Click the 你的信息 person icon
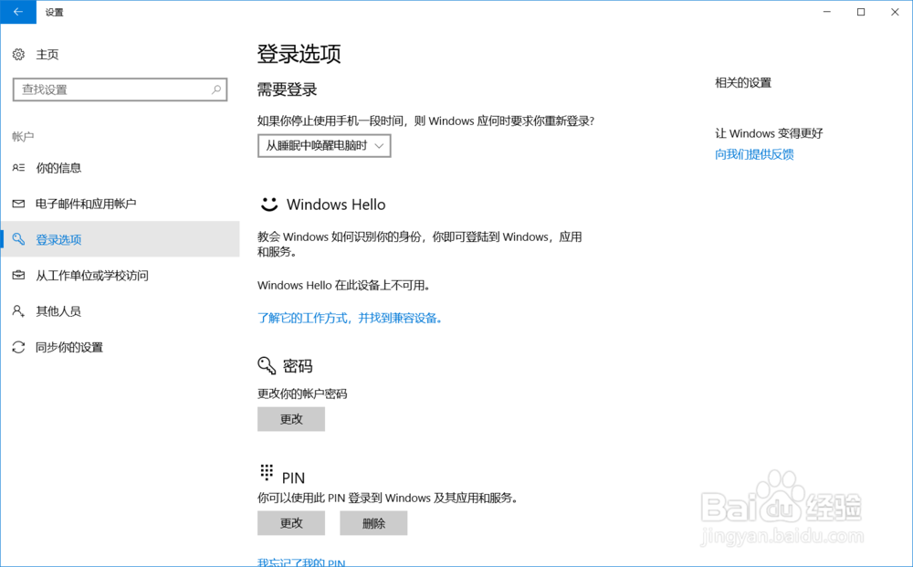 18,168
